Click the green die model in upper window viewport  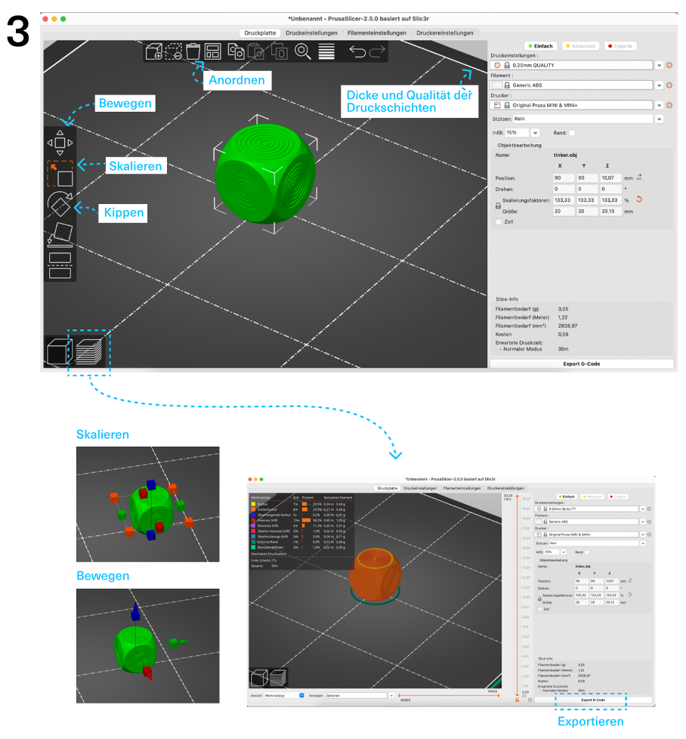265,174
